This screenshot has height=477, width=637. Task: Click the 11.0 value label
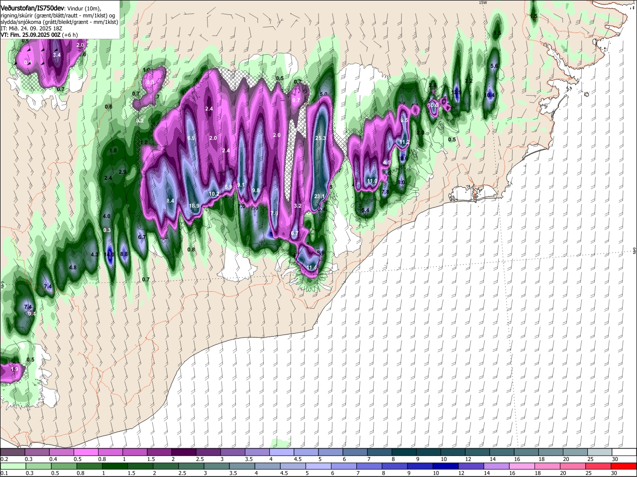click(371, 180)
